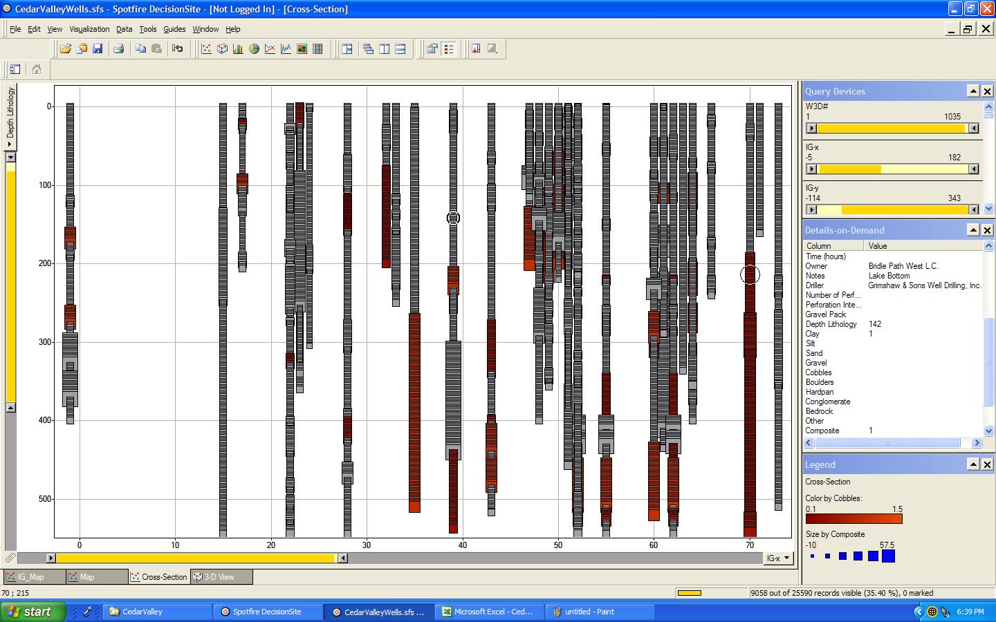Viewport: 996px width, 622px height.
Task: Tile windows horizontally via toolbar icon
Action: coord(400,49)
